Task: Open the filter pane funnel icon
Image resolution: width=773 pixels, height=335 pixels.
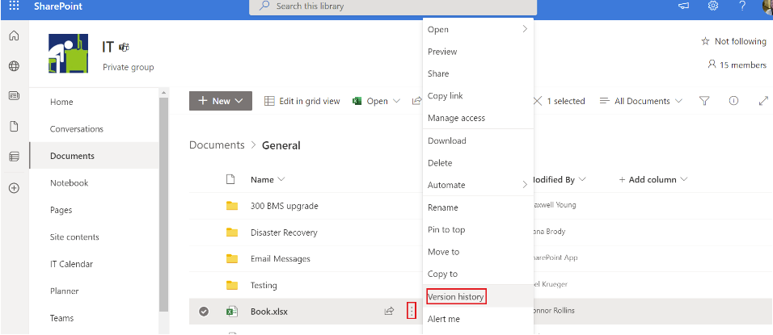Action: pyautogui.click(x=704, y=101)
